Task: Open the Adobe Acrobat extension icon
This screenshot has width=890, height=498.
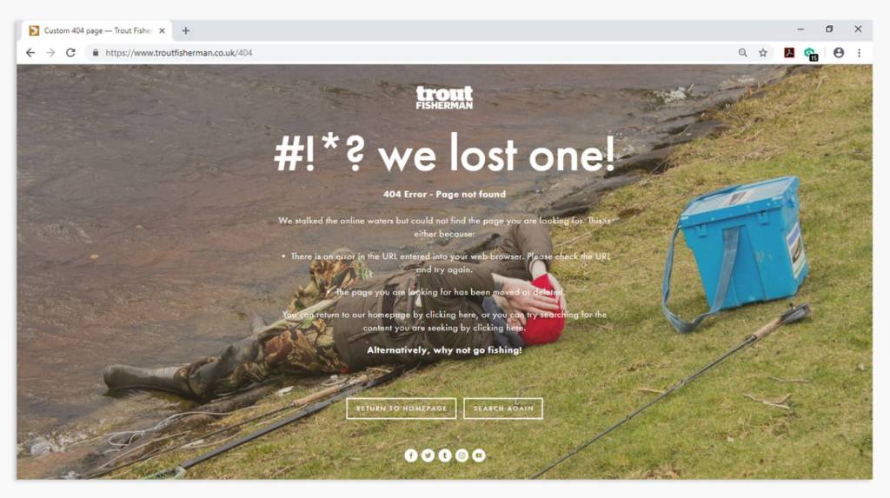Action: [789, 53]
